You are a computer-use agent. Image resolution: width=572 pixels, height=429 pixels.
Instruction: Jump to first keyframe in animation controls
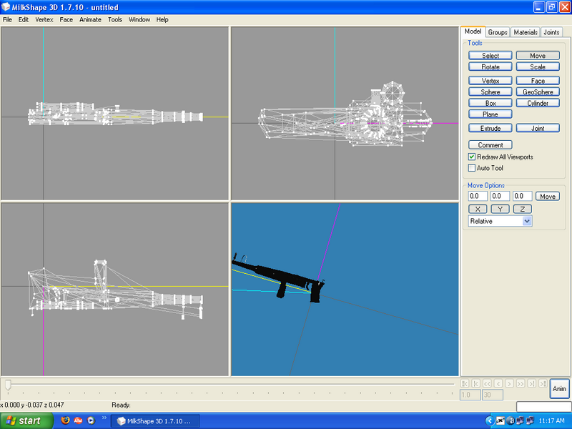coord(465,383)
